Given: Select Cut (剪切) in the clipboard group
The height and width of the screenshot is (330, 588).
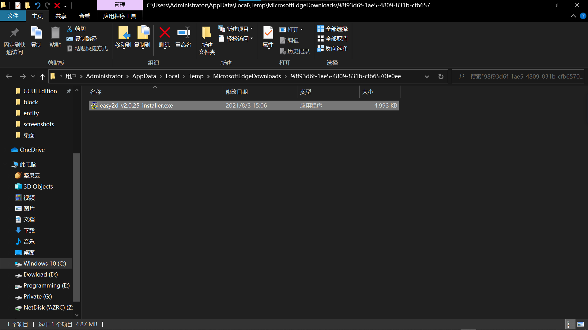Looking at the screenshot, I should 77,29.
